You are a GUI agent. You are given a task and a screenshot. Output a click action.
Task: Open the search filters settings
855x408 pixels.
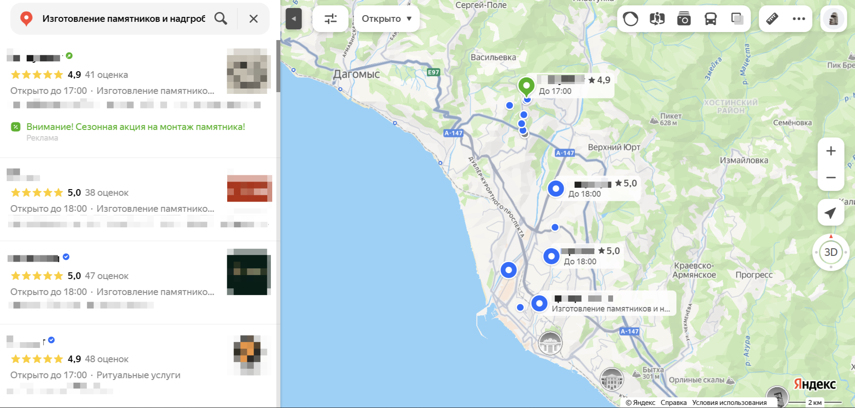[330, 19]
